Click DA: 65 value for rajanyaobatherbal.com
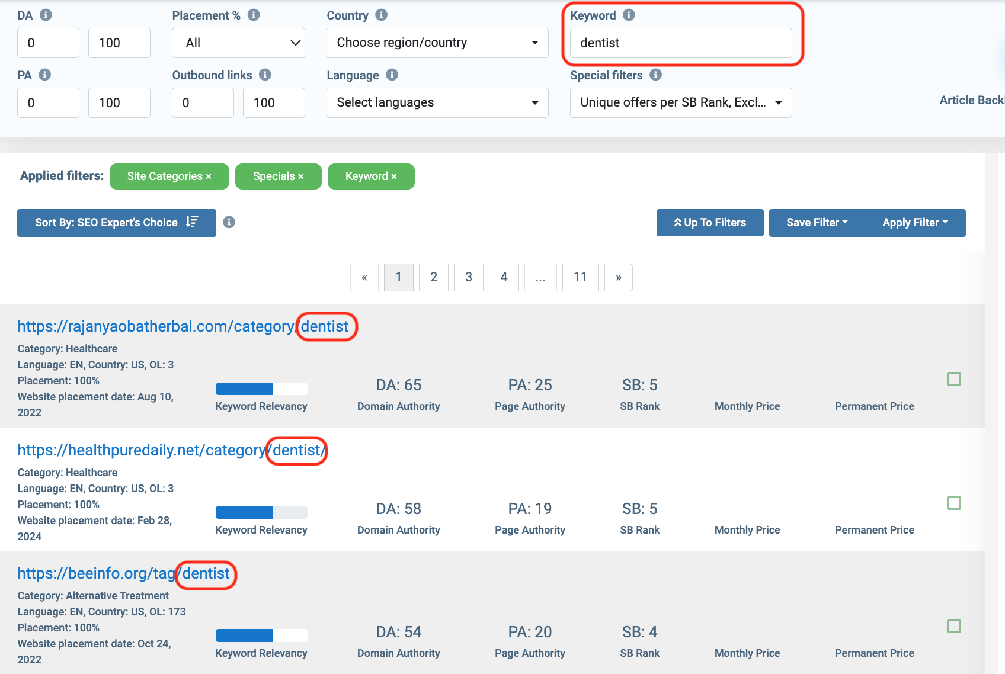The width and height of the screenshot is (1005, 674). pos(399,385)
